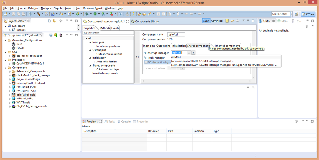Screen dimensions: 319x160
Task: Click the Debug bug toolbar icon
Action: (87, 14)
